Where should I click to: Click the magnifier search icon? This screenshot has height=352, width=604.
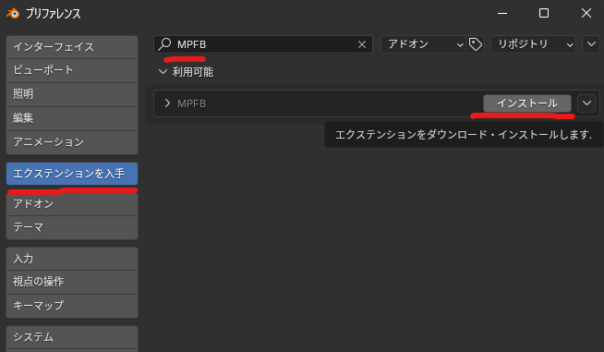(x=165, y=44)
